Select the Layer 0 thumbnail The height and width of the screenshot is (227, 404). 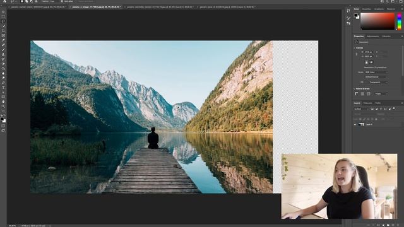click(361, 125)
